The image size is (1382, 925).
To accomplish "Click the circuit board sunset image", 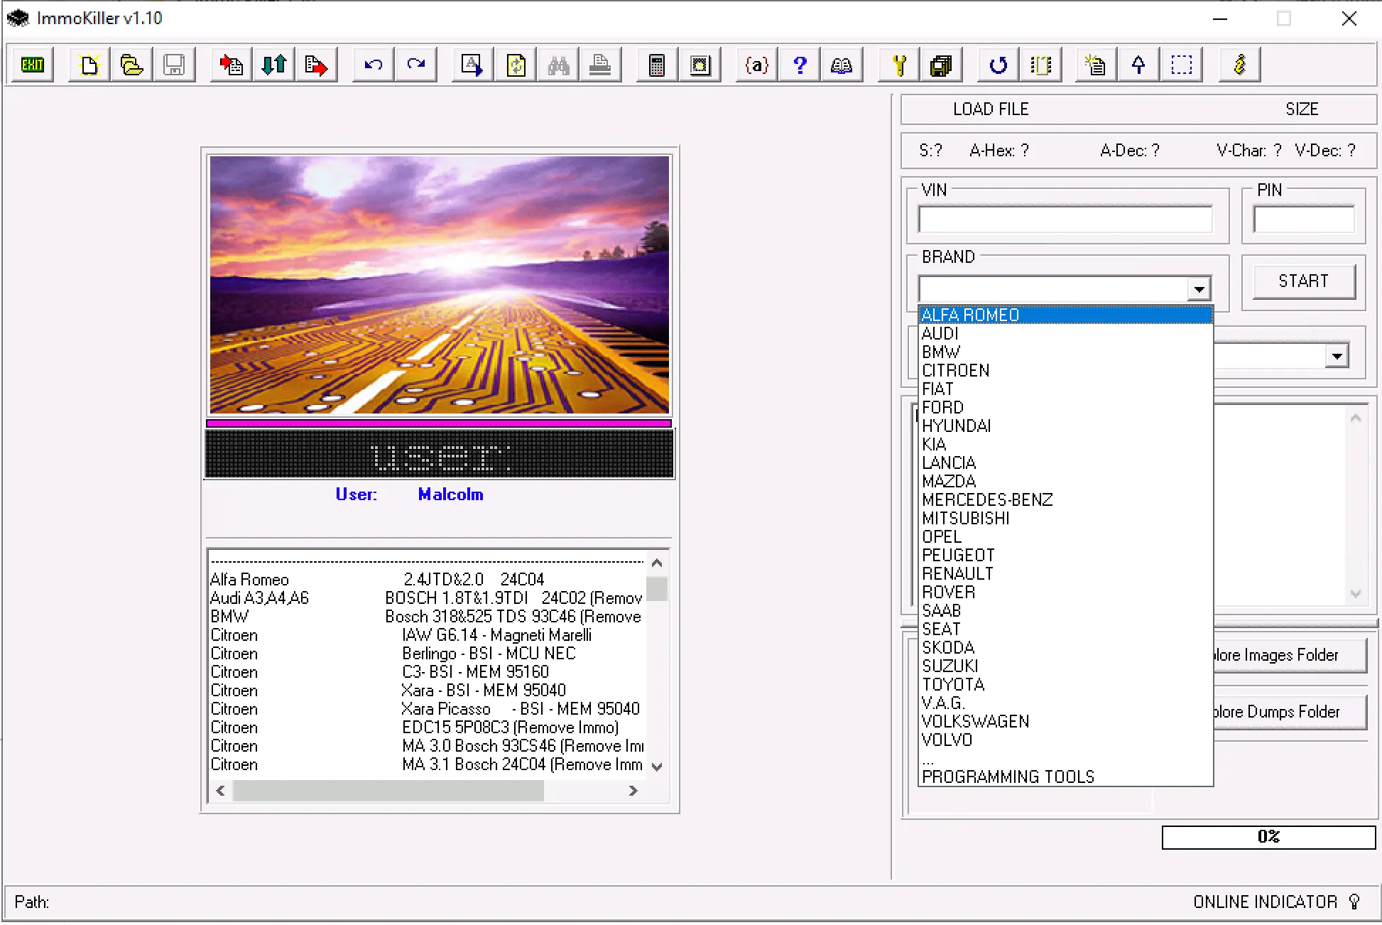I will pyautogui.click(x=440, y=285).
